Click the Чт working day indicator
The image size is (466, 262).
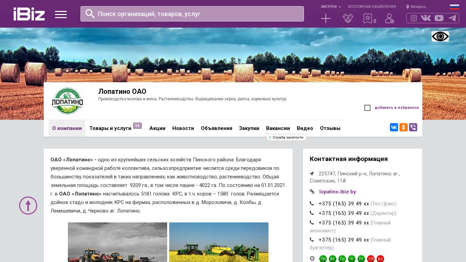352,259
